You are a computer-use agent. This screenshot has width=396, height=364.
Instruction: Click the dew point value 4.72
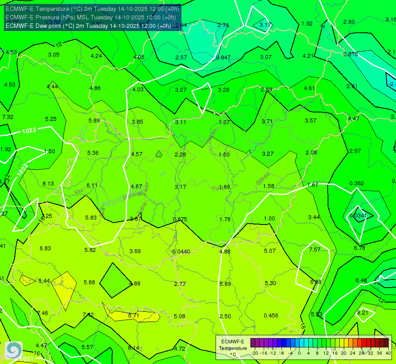(x=180, y=349)
